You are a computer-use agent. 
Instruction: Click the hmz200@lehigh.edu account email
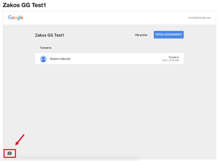(200, 18)
